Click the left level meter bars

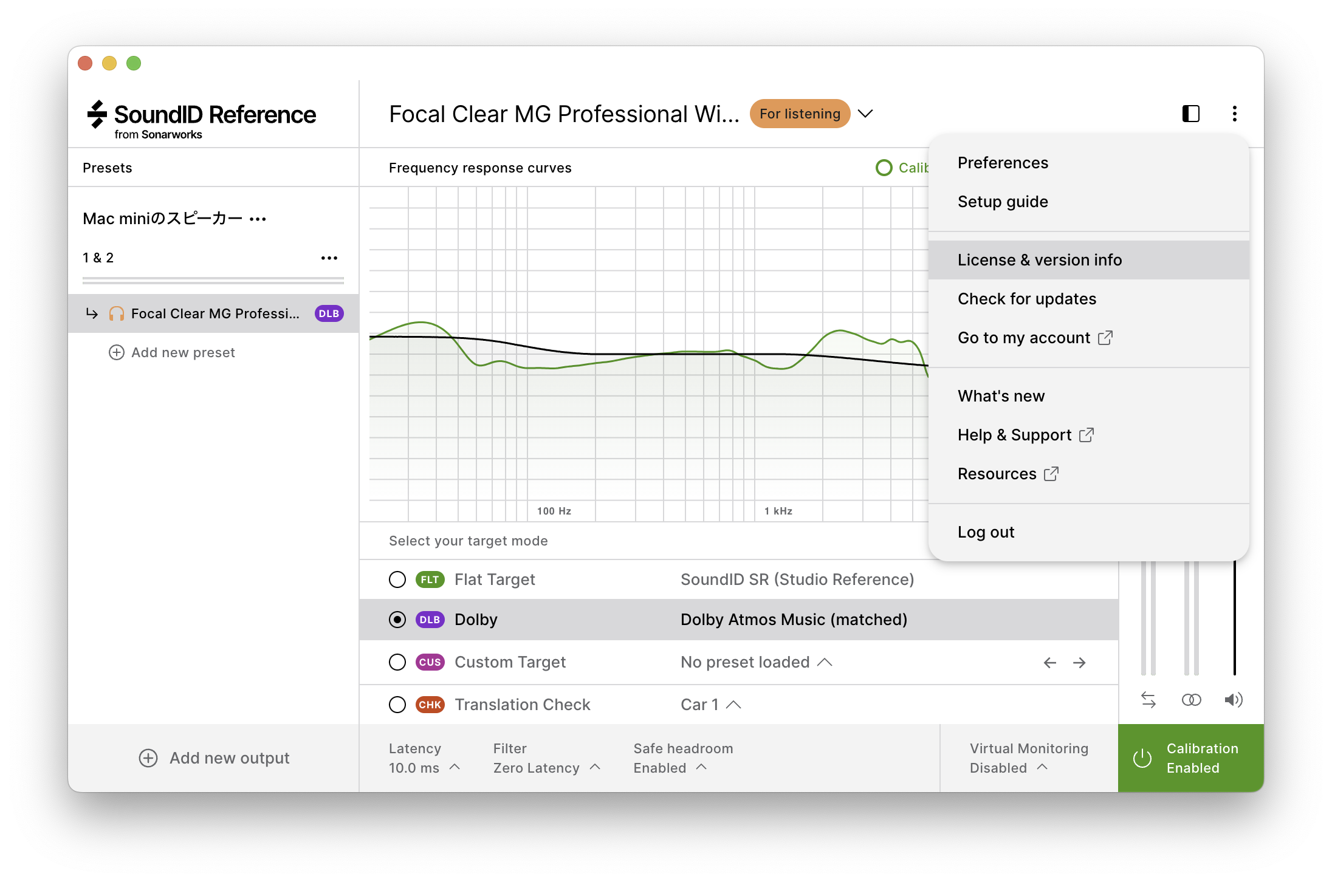click(1148, 618)
